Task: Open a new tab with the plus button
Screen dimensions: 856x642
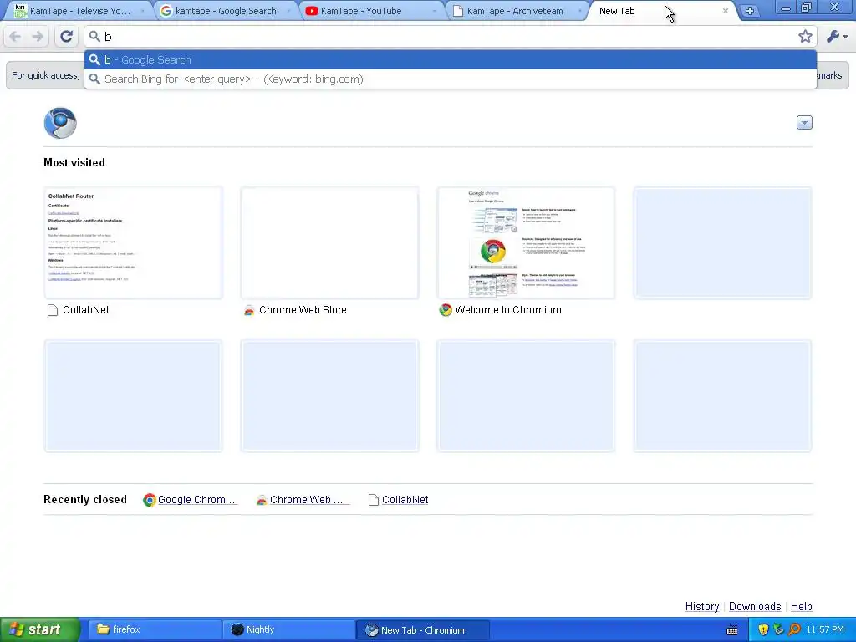Action: [x=750, y=11]
